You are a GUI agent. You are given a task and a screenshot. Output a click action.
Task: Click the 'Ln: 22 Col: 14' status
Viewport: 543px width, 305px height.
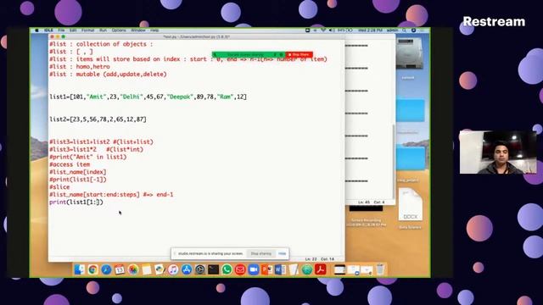coord(320,259)
